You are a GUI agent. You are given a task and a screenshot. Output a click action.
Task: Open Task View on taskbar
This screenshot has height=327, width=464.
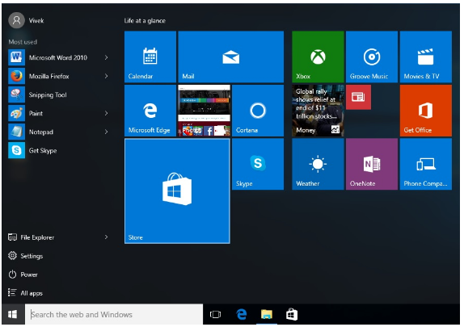click(215, 314)
